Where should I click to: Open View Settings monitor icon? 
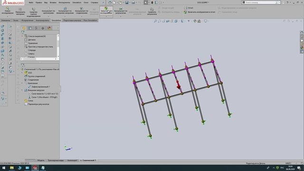[x=205, y=21]
